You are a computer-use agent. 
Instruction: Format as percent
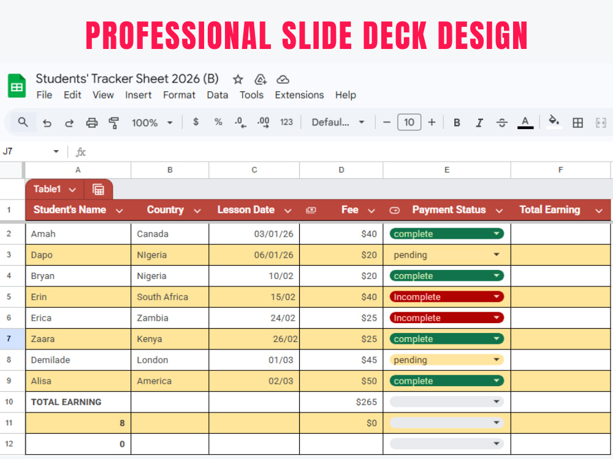pyautogui.click(x=218, y=122)
